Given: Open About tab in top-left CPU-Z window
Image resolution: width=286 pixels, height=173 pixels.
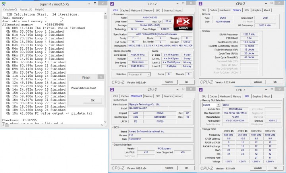Looking at the screenshot, I should 178,10.
